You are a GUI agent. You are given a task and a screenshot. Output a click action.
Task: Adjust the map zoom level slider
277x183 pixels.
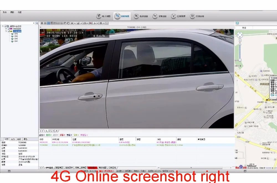(x=240, y=45)
